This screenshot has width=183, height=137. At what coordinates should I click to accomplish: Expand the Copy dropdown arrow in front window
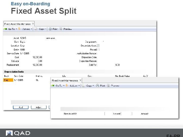93,86
